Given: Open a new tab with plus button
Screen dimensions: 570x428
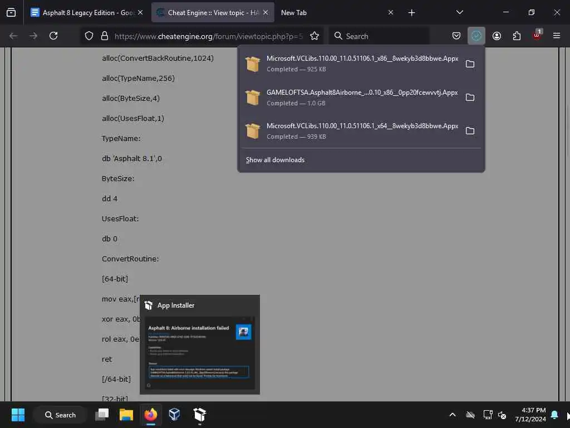Looking at the screenshot, I should tap(411, 13).
